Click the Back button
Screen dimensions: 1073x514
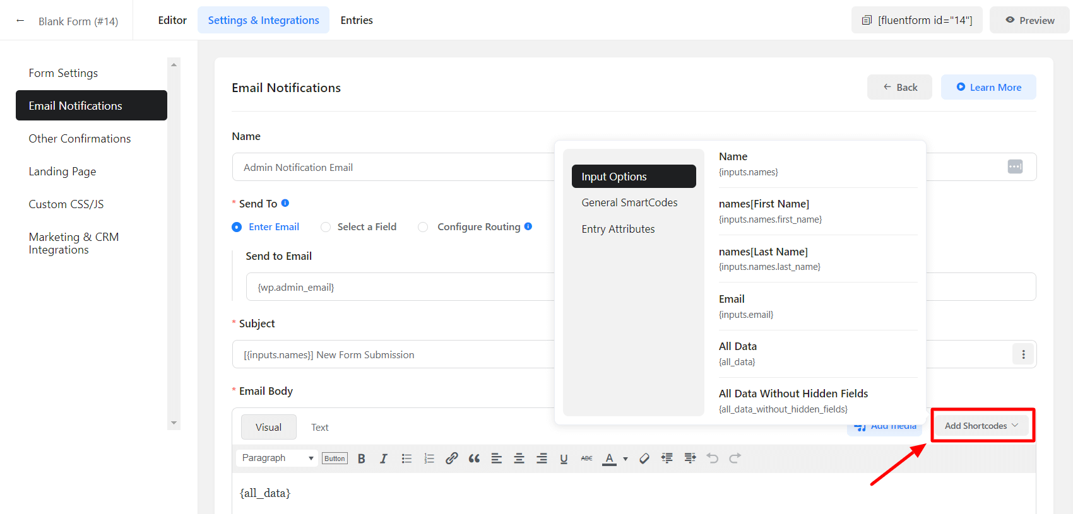point(899,87)
